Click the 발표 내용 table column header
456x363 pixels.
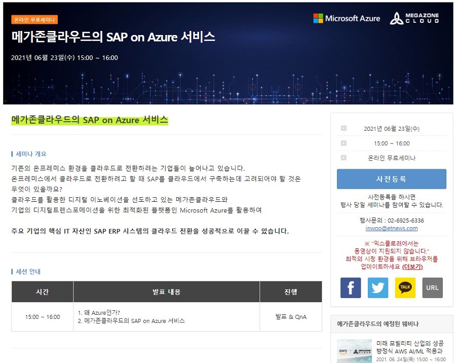pyautogui.click(x=166, y=292)
